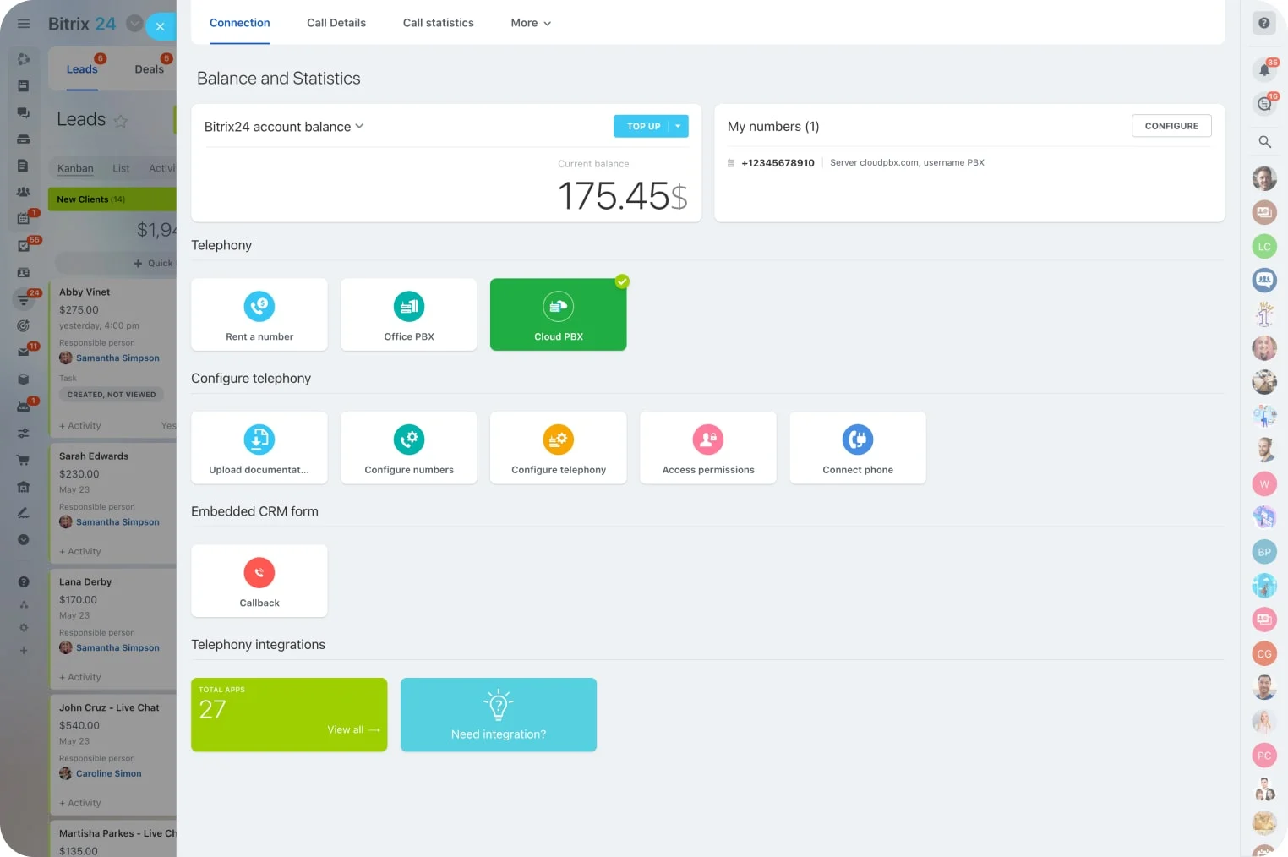The image size is (1288, 857).
Task: Click the Top Up dropdown arrow
Action: (x=679, y=126)
